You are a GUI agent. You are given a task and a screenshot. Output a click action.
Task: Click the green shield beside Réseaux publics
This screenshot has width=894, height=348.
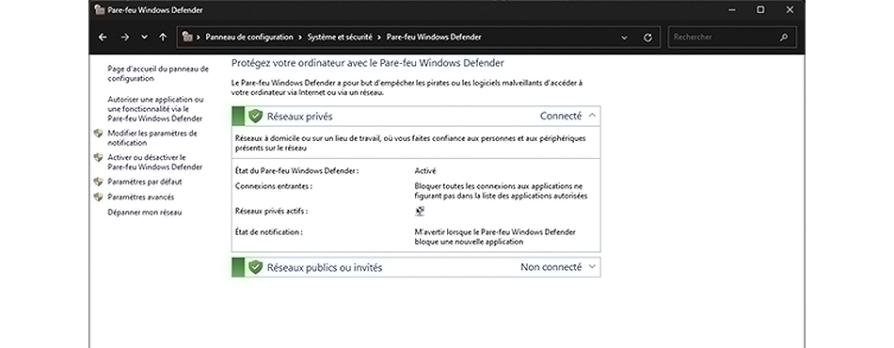click(255, 267)
